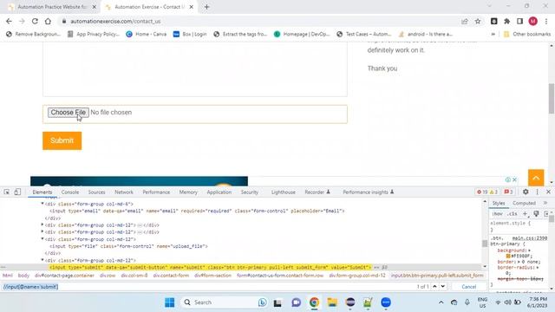Collapse the div containing the submit input

pyautogui.click(x=42, y=260)
